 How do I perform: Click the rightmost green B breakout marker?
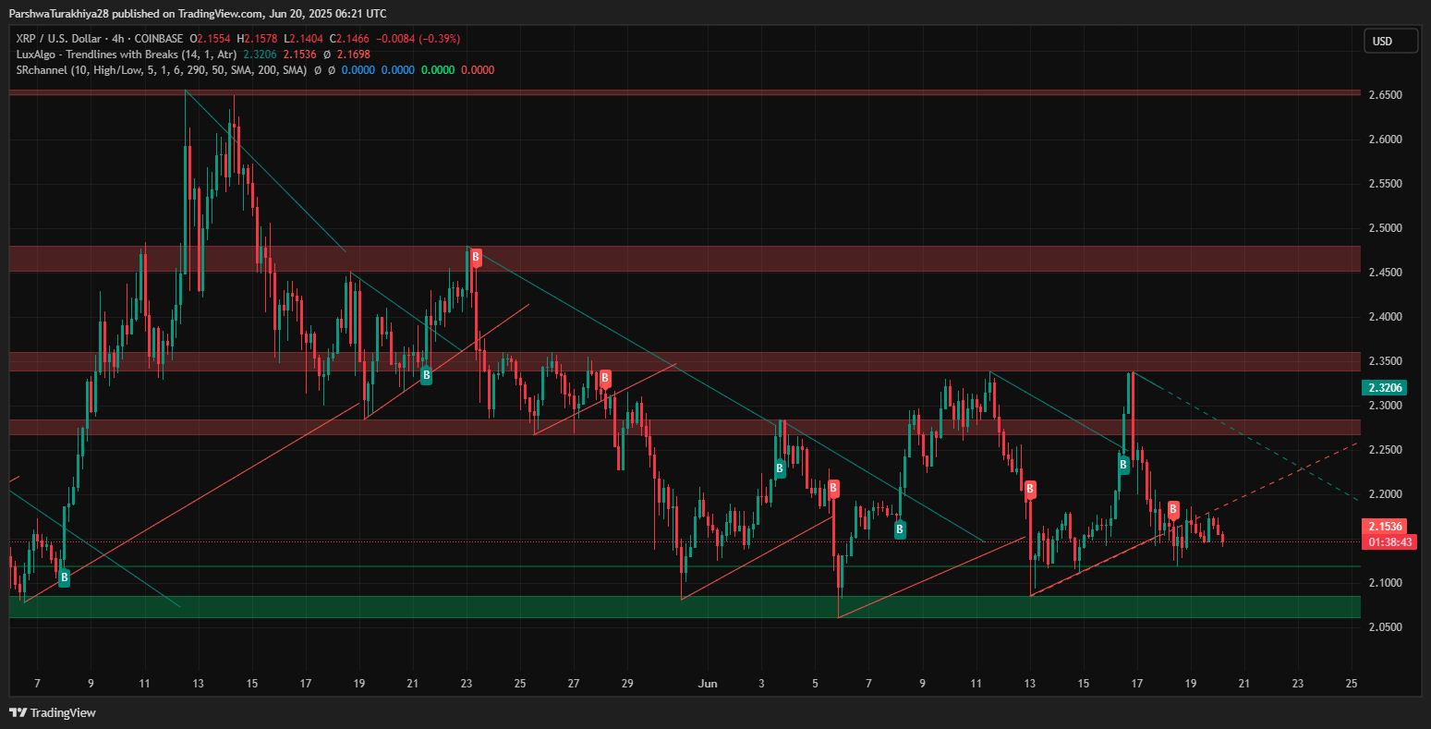(1123, 465)
